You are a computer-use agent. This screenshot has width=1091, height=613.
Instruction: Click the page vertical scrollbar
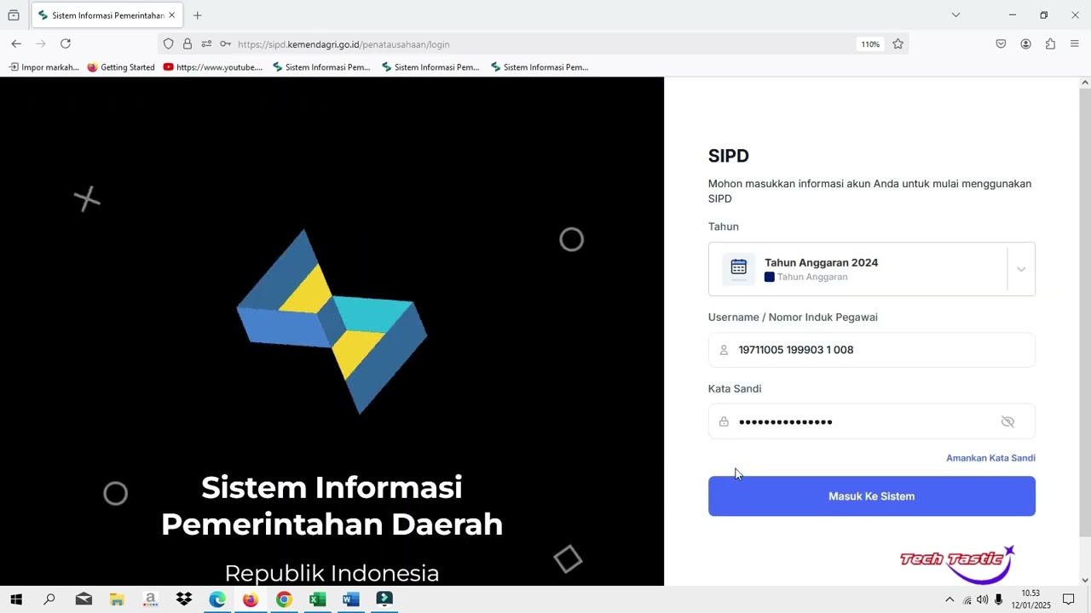click(x=1085, y=312)
